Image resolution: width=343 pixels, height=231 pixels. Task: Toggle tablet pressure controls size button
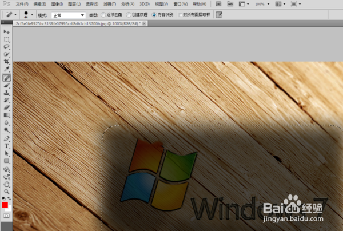(x=219, y=15)
